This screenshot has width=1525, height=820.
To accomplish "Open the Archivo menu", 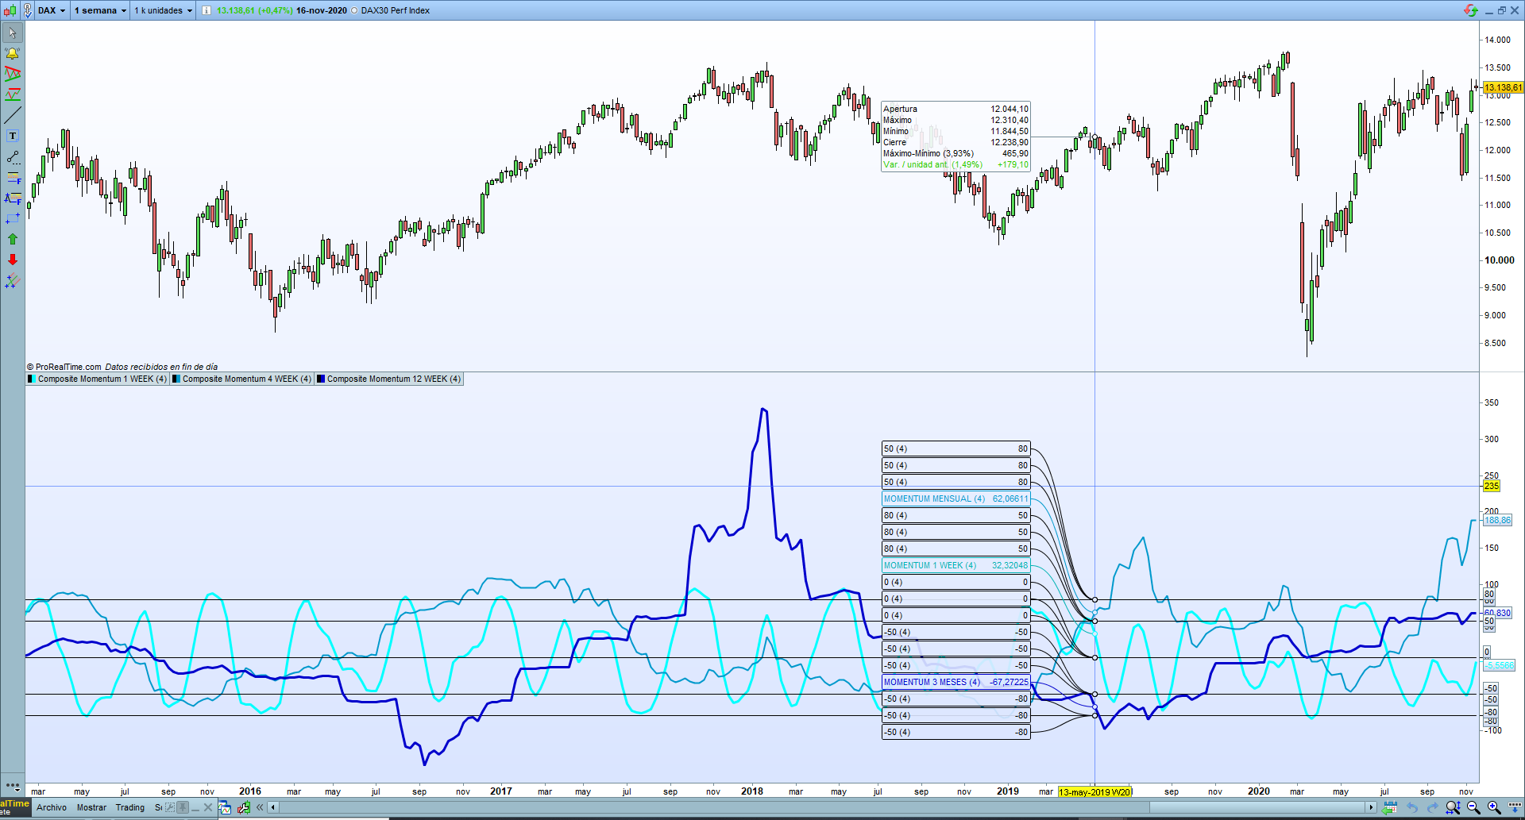I will point(52,807).
